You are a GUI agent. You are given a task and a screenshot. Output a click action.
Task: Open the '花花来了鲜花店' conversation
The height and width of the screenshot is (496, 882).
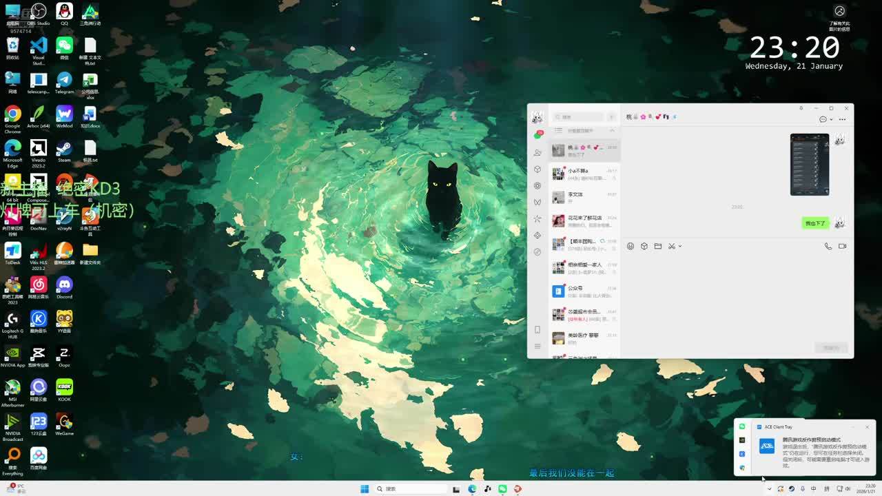pos(584,221)
